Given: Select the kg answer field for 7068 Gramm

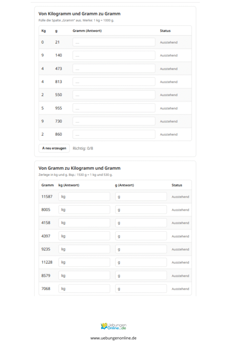Looking at the screenshot, I should tap(84, 289).
